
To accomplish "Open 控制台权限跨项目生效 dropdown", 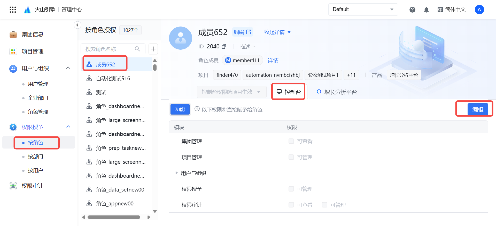I will pos(231,92).
